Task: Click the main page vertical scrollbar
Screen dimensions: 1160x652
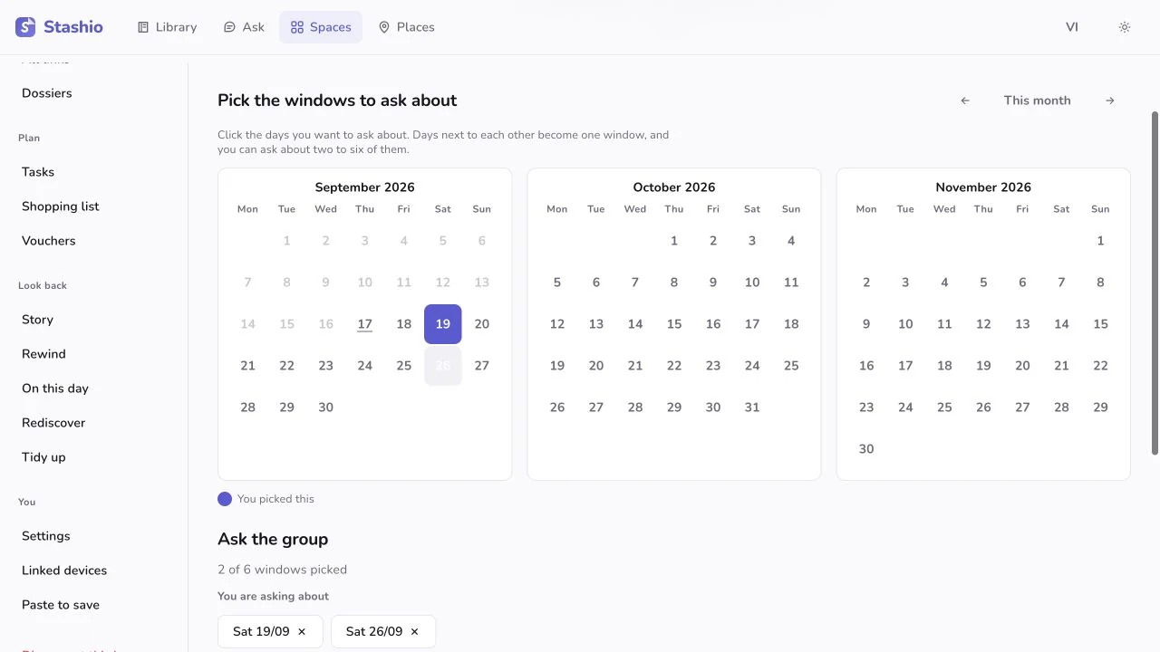Action: (1155, 283)
